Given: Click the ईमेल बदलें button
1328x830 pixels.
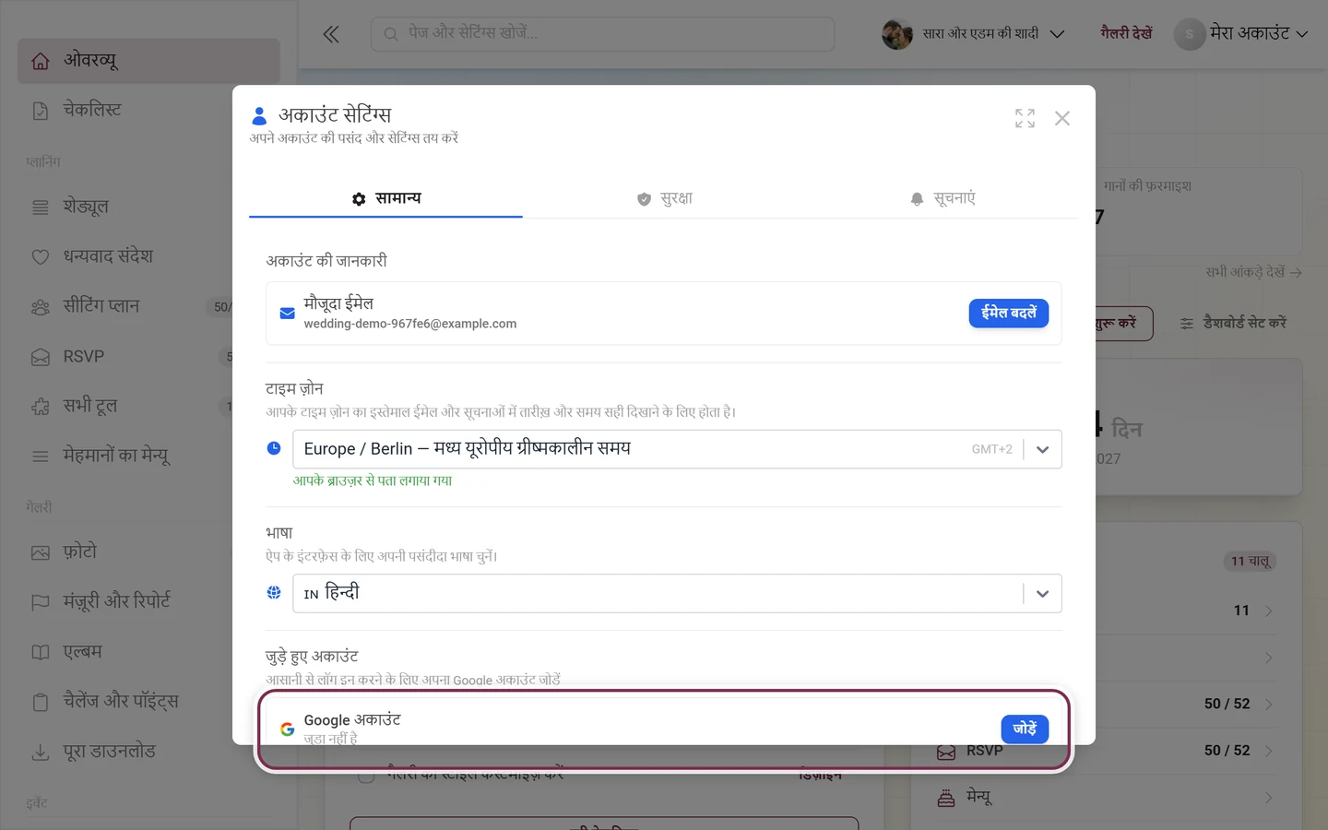Looking at the screenshot, I should pyautogui.click(x=1009, y=314).
